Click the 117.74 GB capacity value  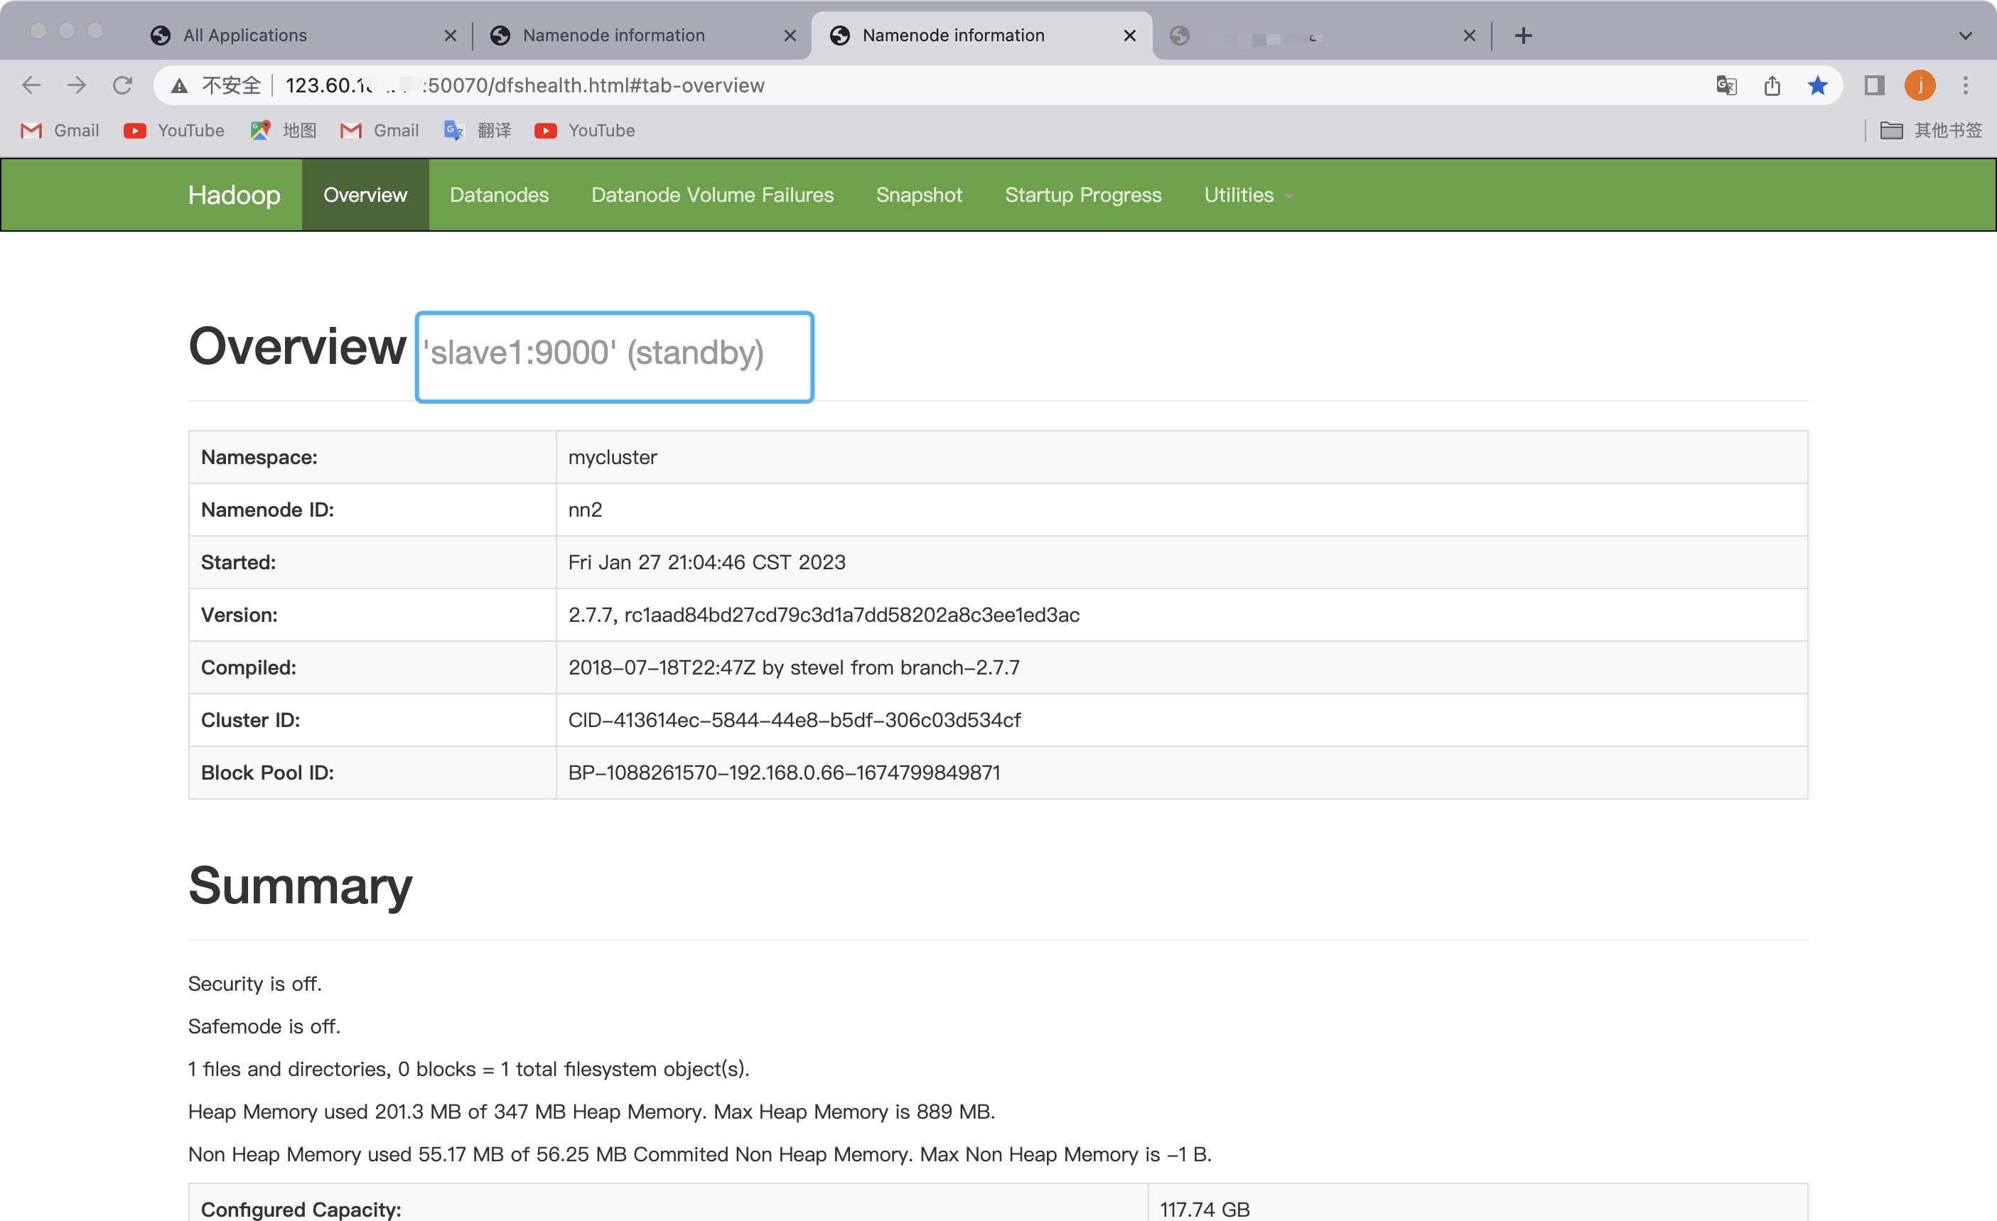tap(1205, 1209)
